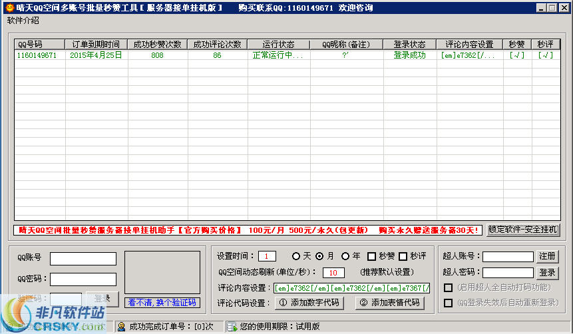Click the 登录成功 cell

click(410, 55)
